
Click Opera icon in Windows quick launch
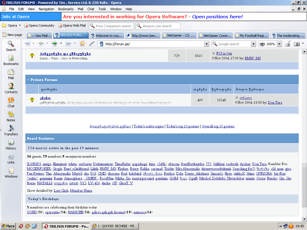(21, 226)
